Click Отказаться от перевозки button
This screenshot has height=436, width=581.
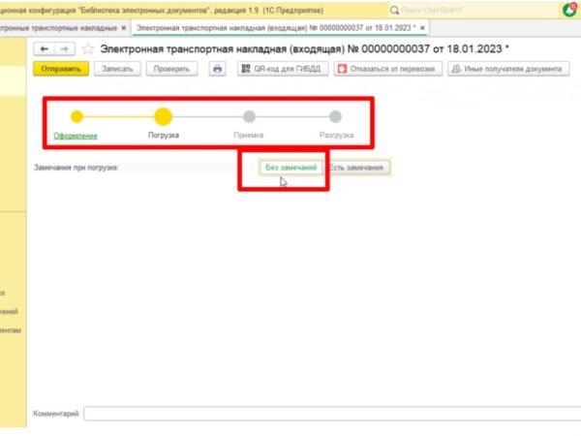tap(388, 69)
